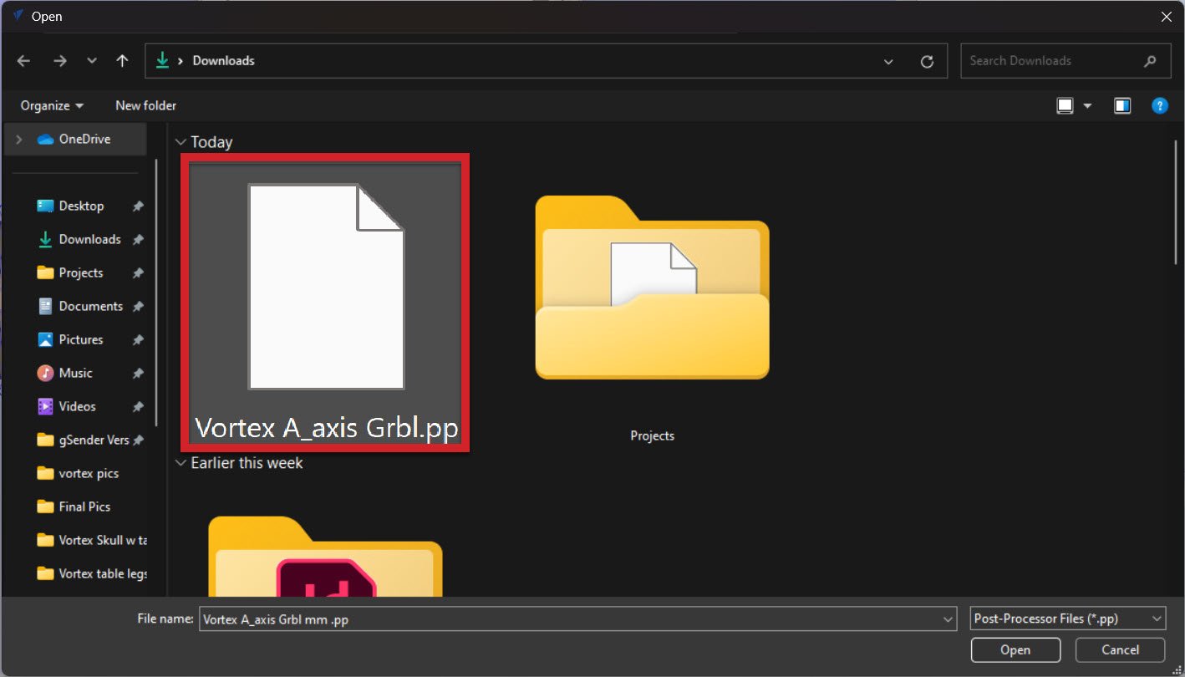Click the search magnifier icon
Viewport: 1185px width, 677px height.
click(x=1151, y=61)
